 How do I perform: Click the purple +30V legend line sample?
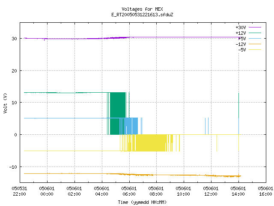[255, 27]
